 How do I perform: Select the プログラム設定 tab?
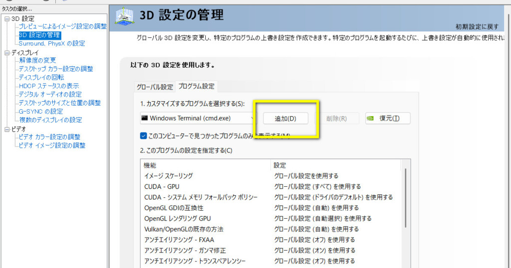coord(197,86)
